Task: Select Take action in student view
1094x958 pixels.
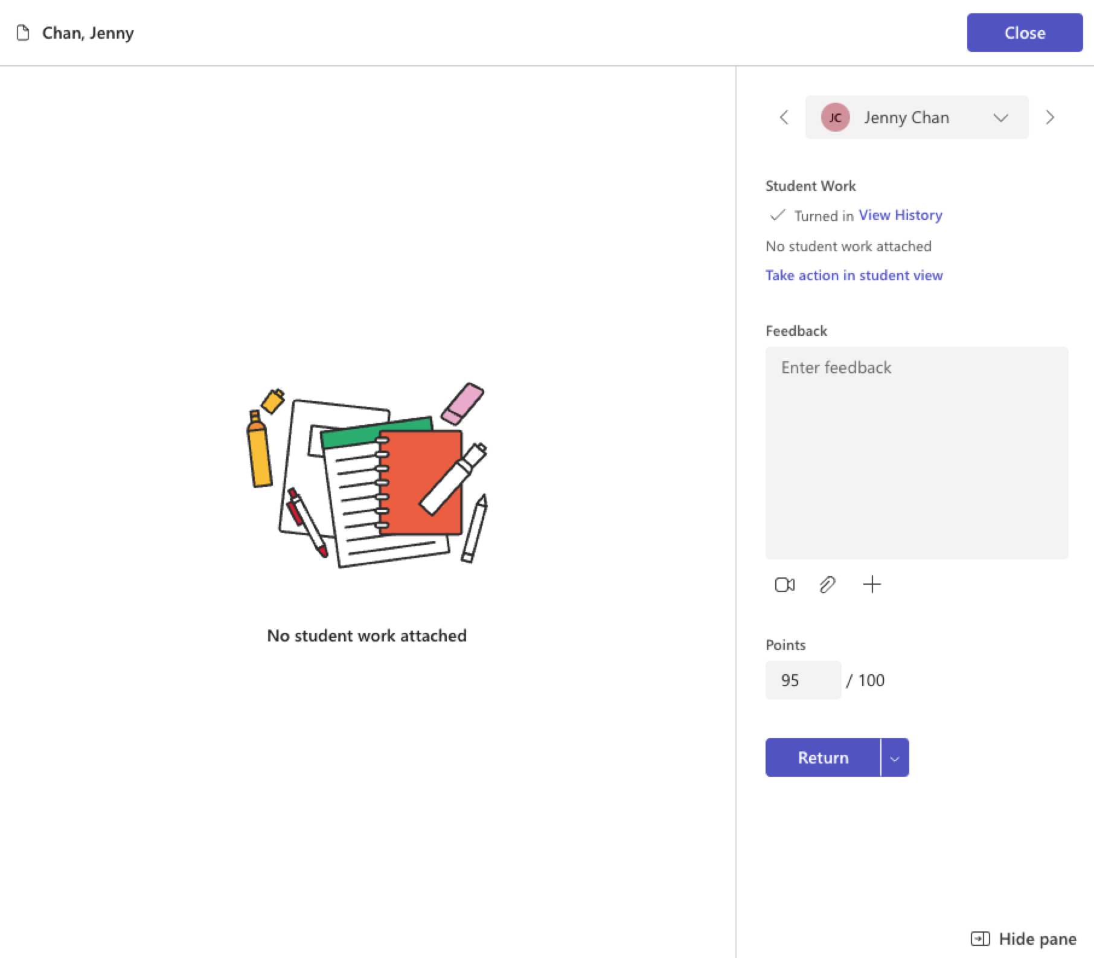Action: 853,275
